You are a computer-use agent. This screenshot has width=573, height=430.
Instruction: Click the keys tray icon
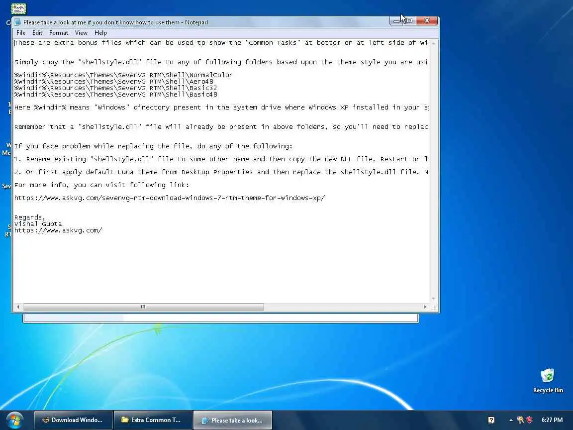520,420
